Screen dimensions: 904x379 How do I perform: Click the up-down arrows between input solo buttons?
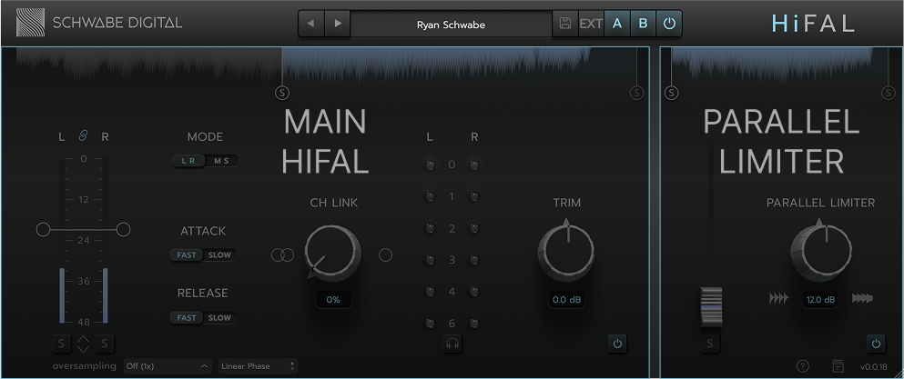pos(83,344)
